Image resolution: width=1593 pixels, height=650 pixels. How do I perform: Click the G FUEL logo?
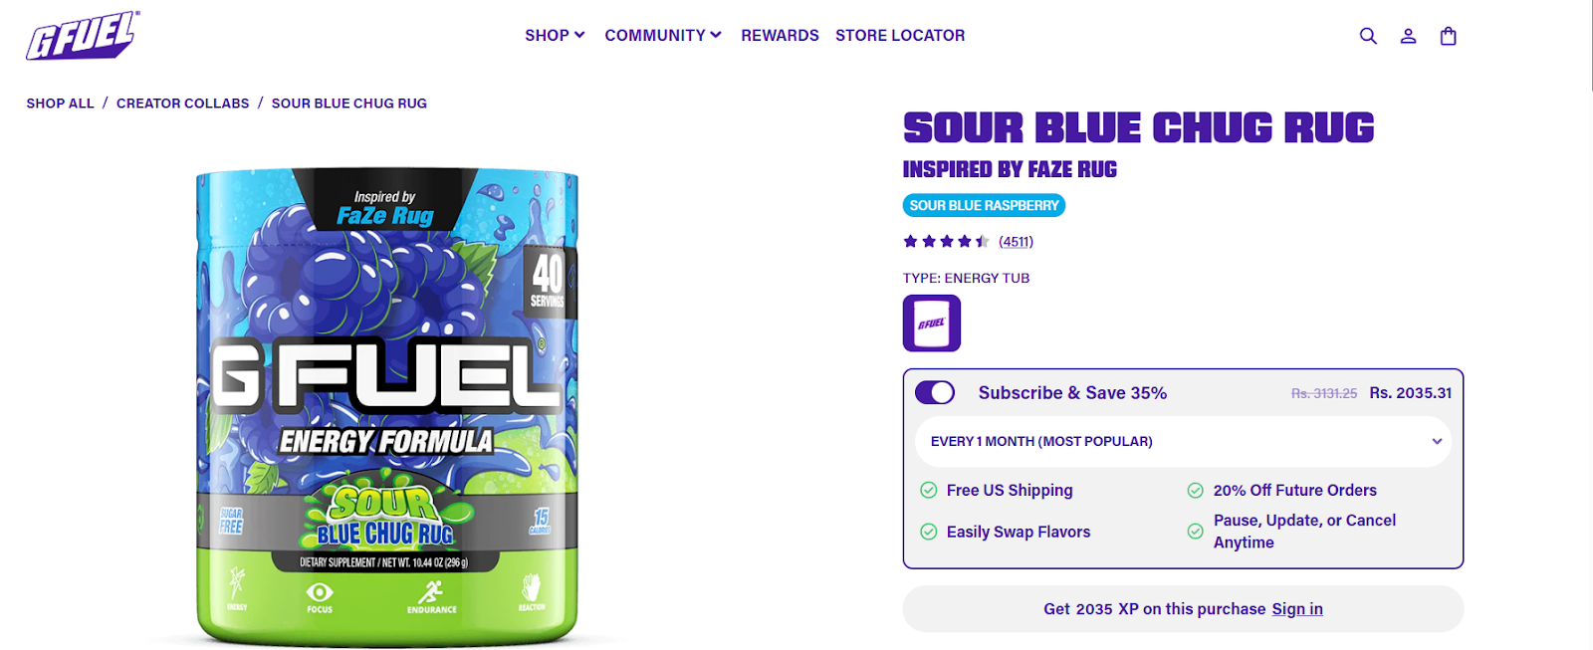click(83, 36)
